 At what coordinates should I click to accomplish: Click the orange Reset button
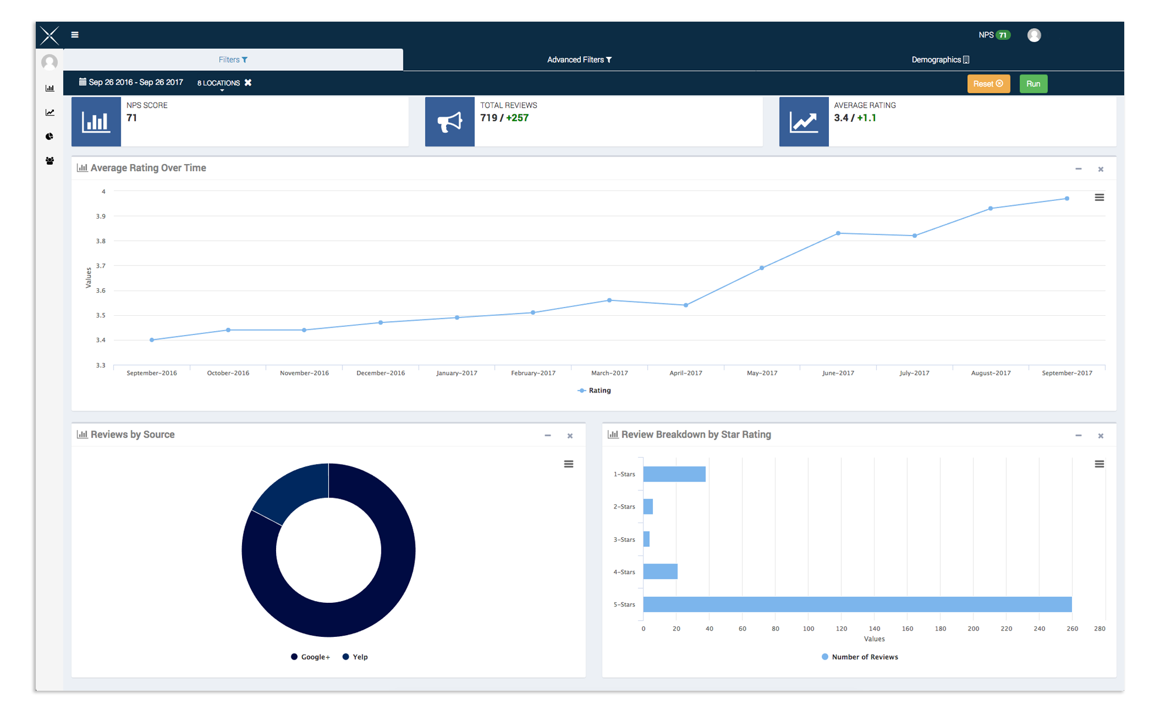[x=988, y=84]
